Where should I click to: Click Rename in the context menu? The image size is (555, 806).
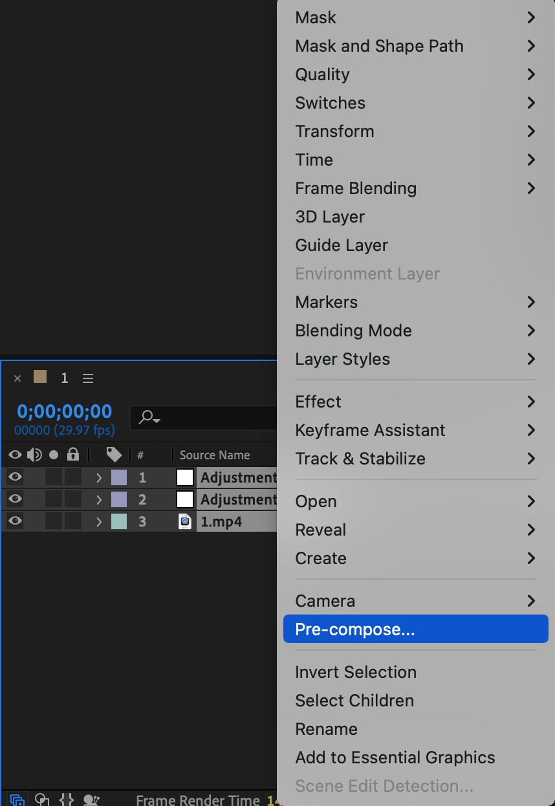(x=326, y=729)
